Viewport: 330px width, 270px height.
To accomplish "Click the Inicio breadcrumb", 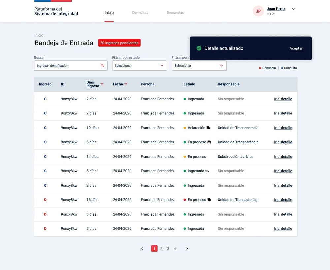I will click(x=39, y=35).
